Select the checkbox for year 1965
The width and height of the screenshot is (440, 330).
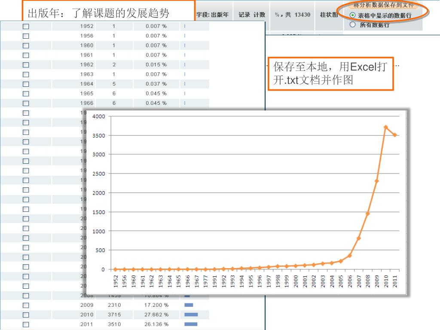pyautogui.click(x=26, y=94)
